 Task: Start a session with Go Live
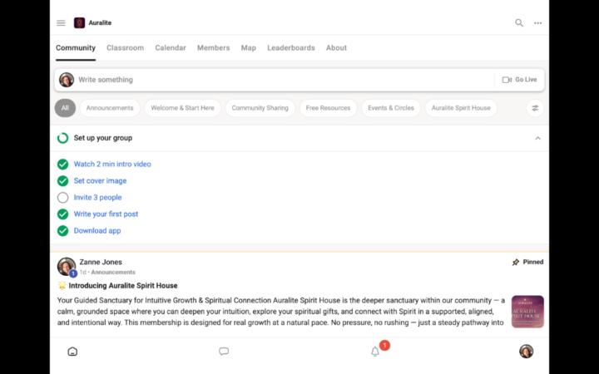point(520,80)
